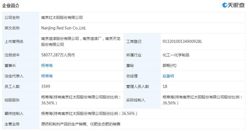
Task: Click industry value 化工—化学制品
Action: coord(176,55)
